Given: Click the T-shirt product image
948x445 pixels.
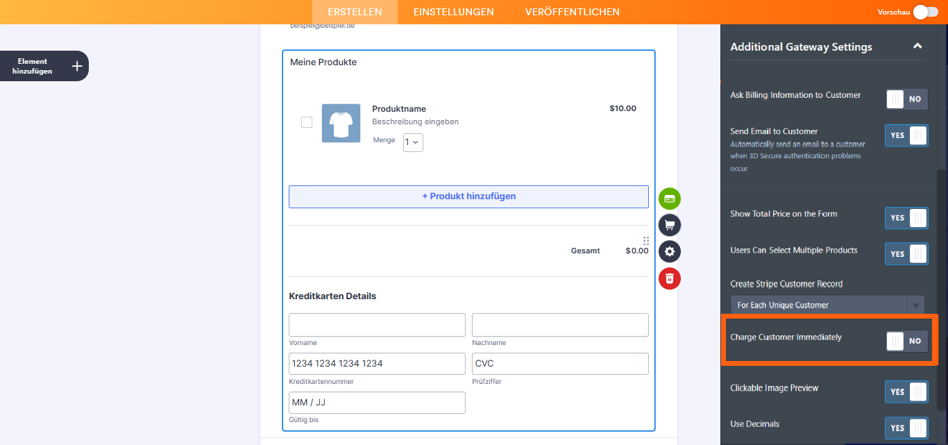Looking at the screenshot, I should point(341,124).
